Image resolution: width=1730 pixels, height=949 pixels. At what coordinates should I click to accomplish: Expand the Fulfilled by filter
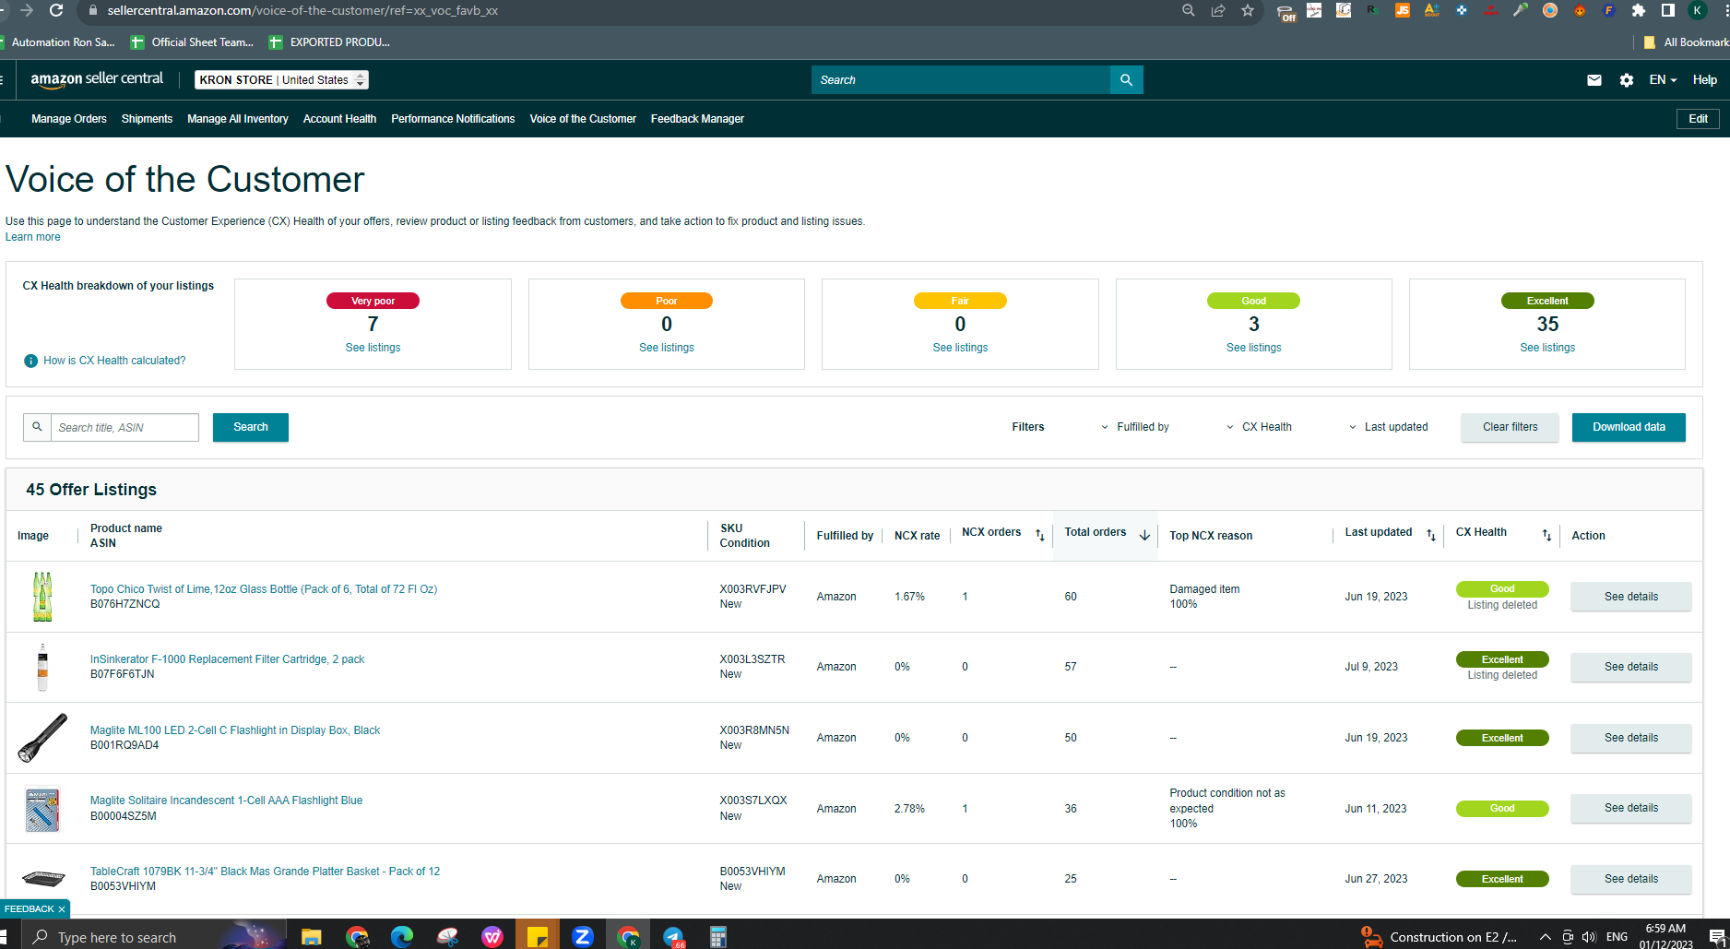tap(1135, 427)
